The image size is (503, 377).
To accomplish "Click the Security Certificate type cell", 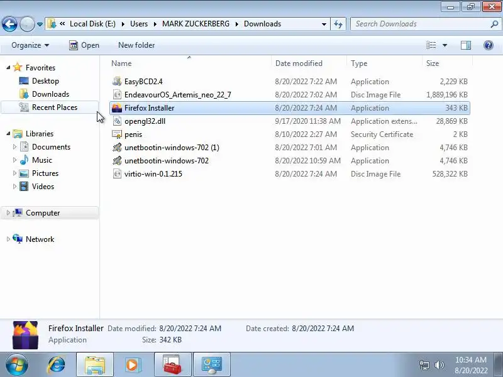I will pyautogui.click(x=382, y=134).
